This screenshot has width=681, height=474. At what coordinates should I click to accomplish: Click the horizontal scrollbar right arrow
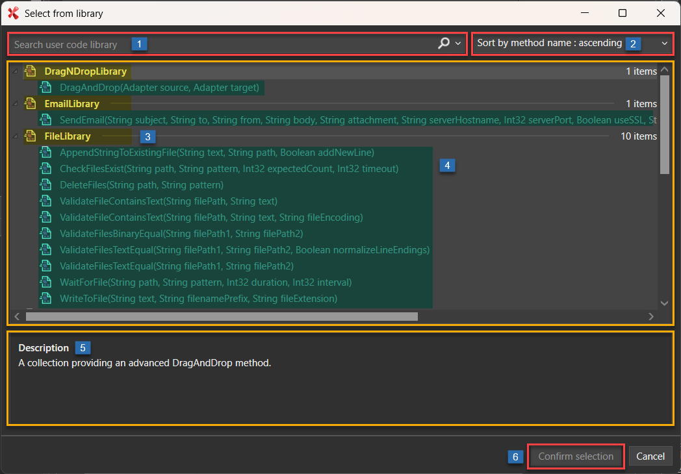tap(651, 316)
